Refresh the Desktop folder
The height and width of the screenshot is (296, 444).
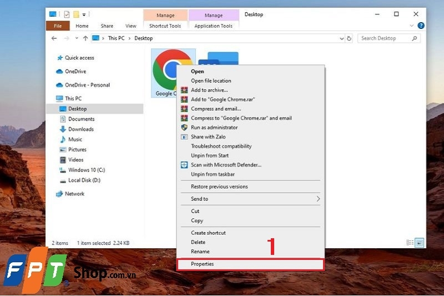tap(349, 38)
